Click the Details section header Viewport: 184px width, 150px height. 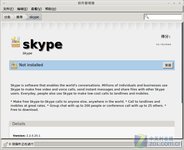coord(92,124)
